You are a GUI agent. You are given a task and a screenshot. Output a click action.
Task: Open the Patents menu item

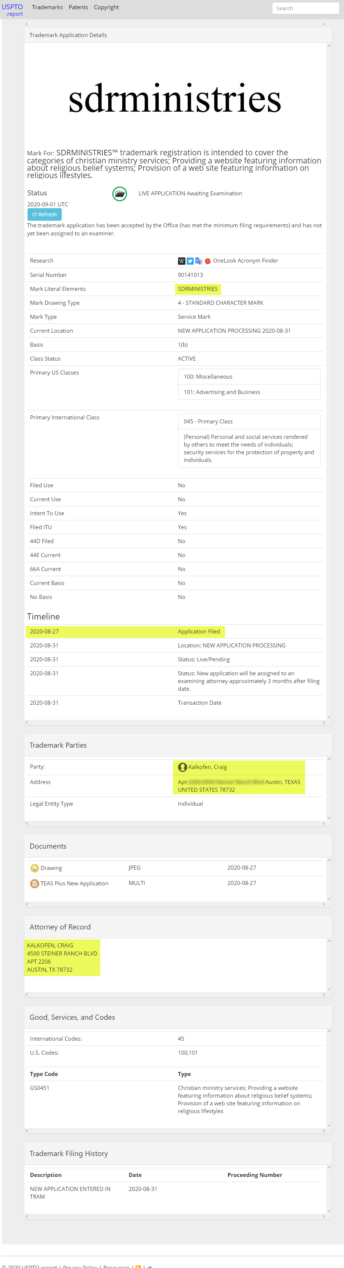click(x=78, y=7)
